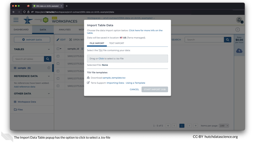
Task: Open Importing Data - Using a Template link
Action: point(126,83)
